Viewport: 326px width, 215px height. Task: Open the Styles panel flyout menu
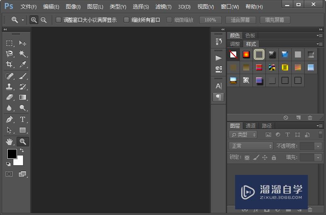click(320, 44)
